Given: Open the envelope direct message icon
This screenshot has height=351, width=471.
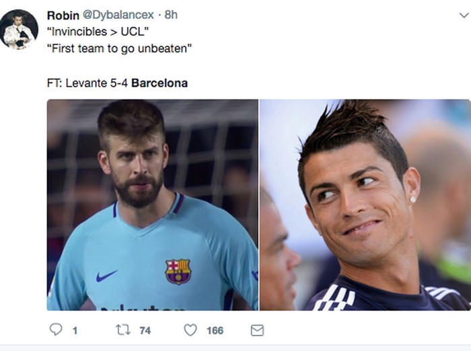Looking at the screenshot, I should point(257,330).
